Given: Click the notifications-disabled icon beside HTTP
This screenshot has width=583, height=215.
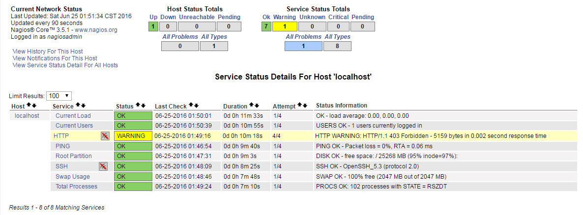Looking at the screenshot, I should [105, 136].
